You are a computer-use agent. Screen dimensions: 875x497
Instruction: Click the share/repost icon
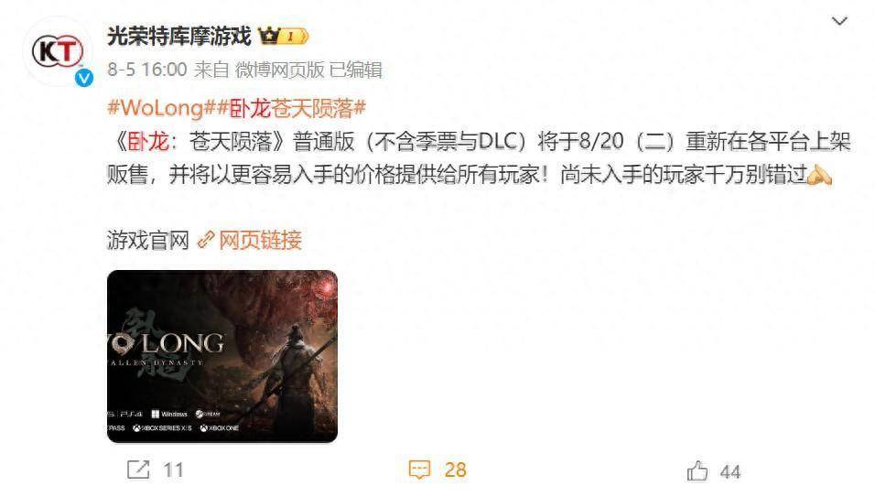coord(138,470)
